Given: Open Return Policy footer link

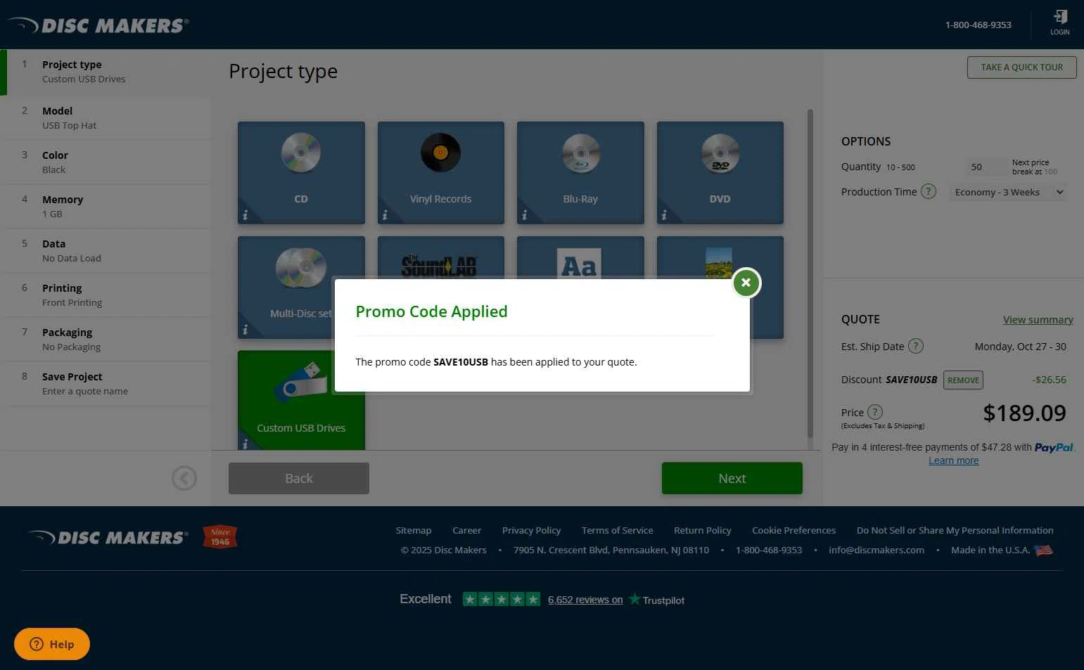Looking at the screenshot, I should point(703,530).
